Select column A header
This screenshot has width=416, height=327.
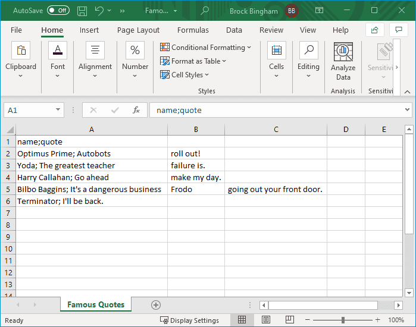(92, 130)
